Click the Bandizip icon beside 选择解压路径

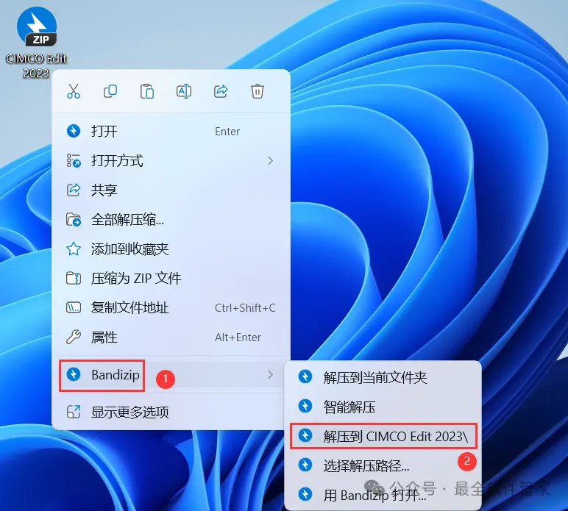pyautogui.click(x=305, y=465)
